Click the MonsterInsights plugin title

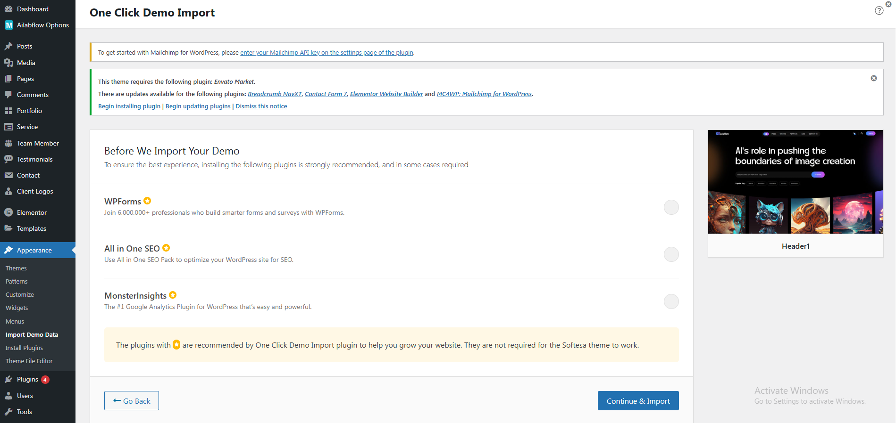135,296
